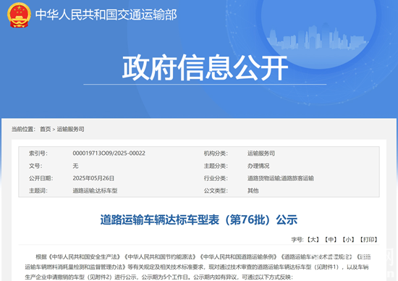Select the 公开日期 label

pos(41,178)
